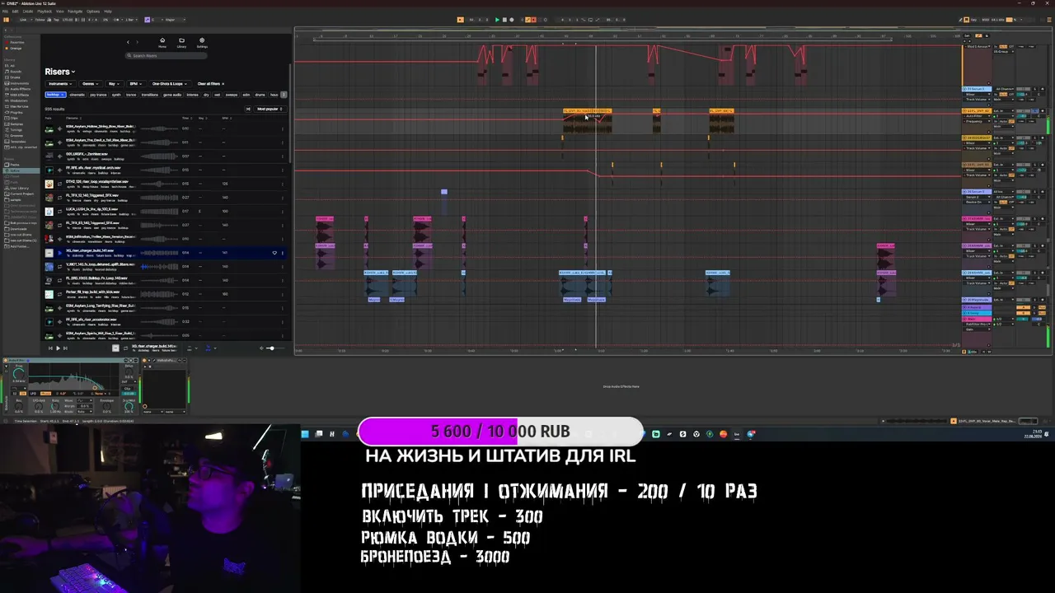
Task: Open the Playback menu
Action: (x=45, y=12)
